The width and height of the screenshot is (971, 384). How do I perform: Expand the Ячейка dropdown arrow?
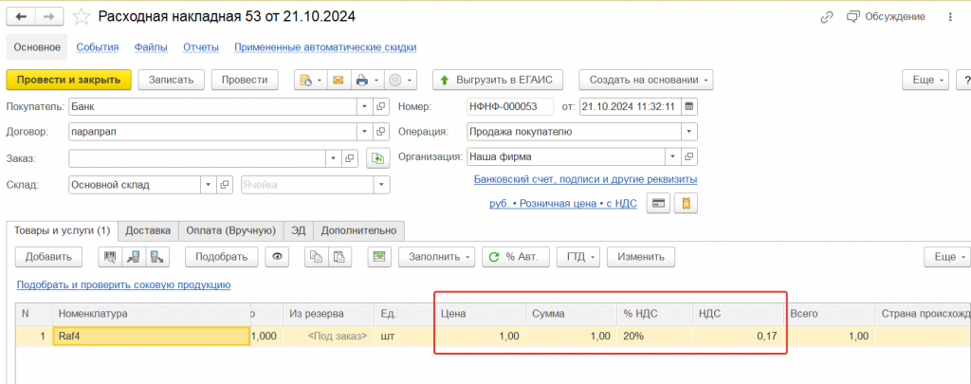(381, 185)
